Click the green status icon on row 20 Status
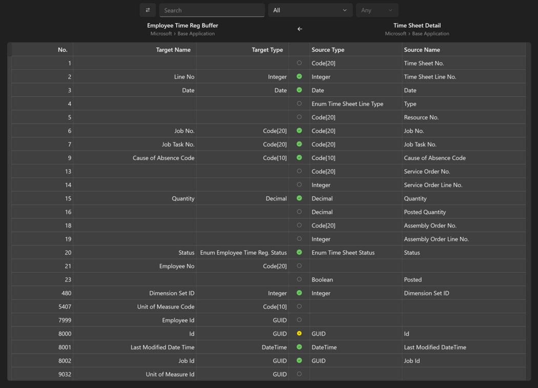Screen dimensions: 538x388 pos(299,252)
